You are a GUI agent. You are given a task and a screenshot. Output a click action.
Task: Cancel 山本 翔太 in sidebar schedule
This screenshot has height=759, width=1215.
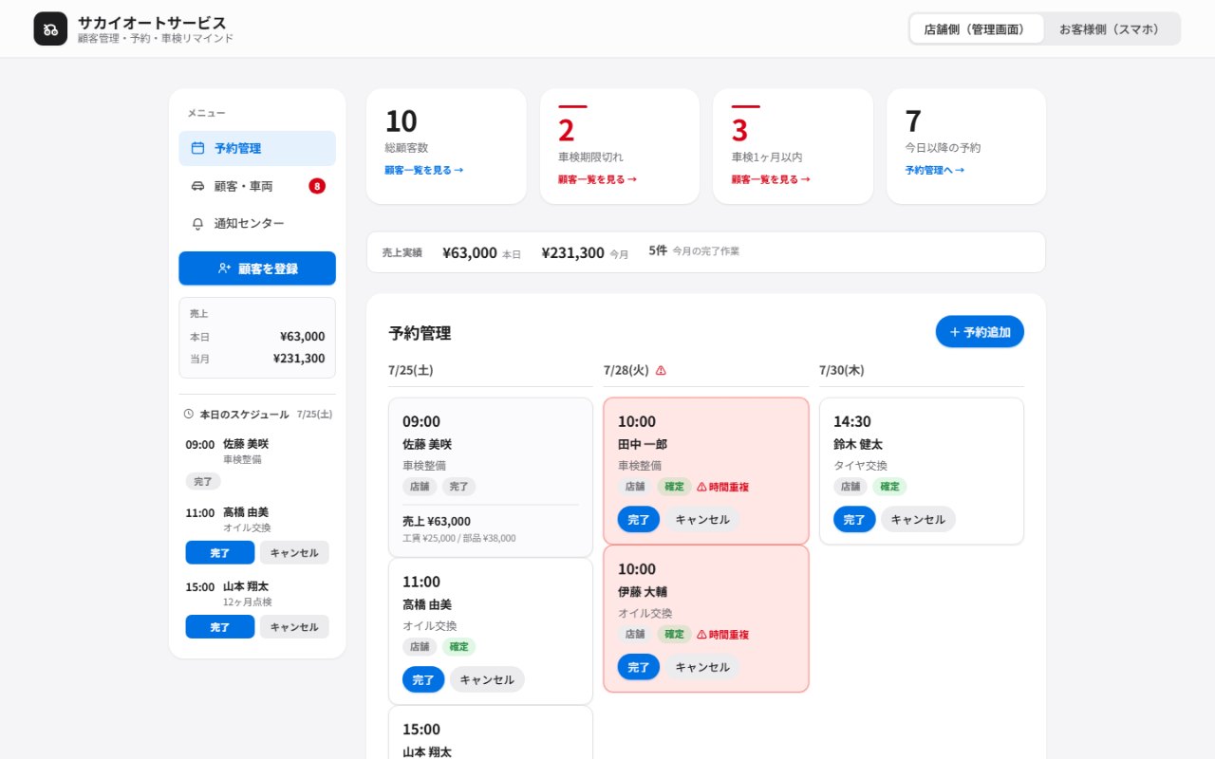(294, 627)
